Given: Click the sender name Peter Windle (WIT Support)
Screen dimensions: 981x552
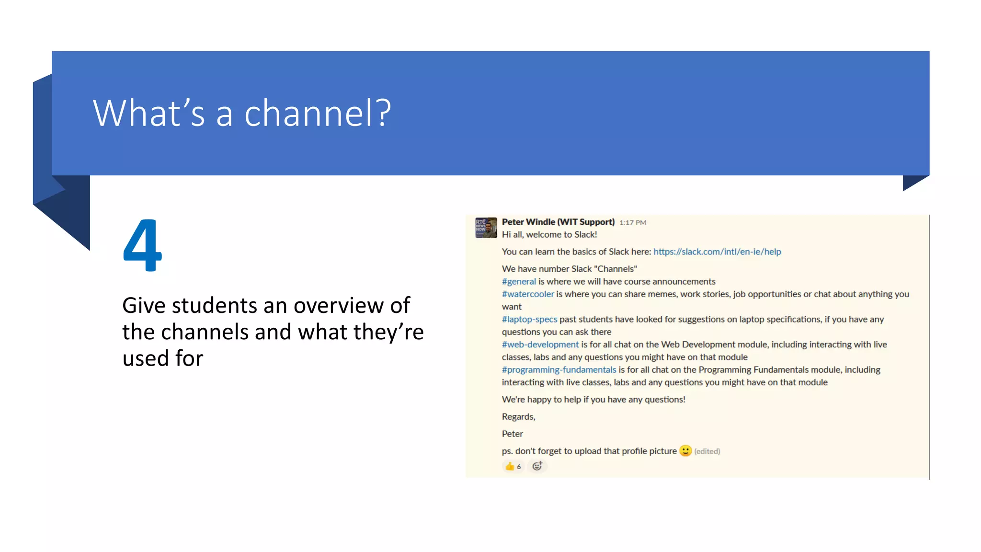Looking at the screenshot, I should 558,222.
